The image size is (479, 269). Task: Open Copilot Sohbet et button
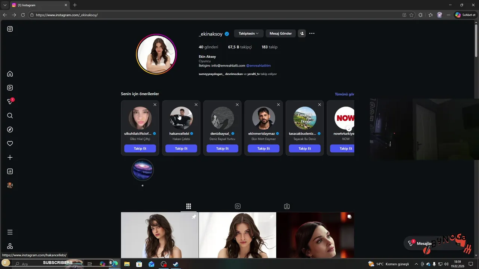point(465,15)
